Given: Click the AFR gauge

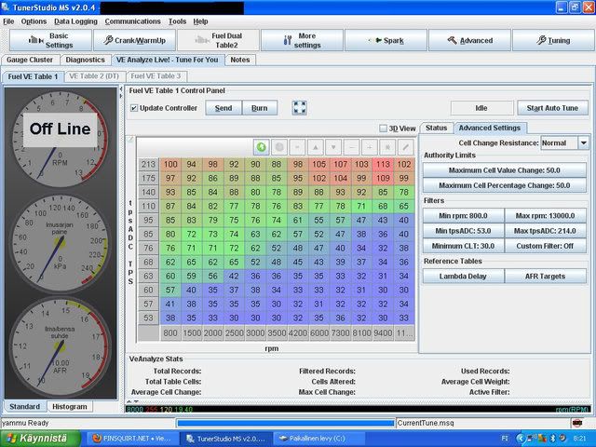Looking at the screenshot, I should coord(60,347).
